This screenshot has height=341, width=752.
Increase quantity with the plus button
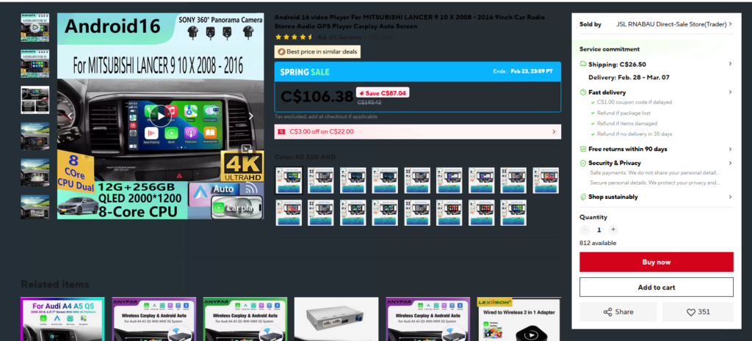(x=613, y=230)
